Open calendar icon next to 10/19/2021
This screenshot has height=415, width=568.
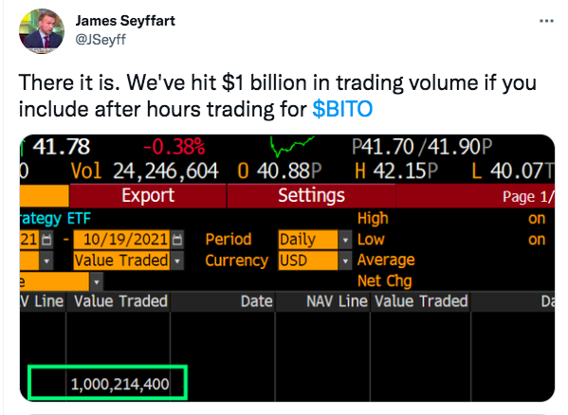pyautogui.click(x=177, y=240)
